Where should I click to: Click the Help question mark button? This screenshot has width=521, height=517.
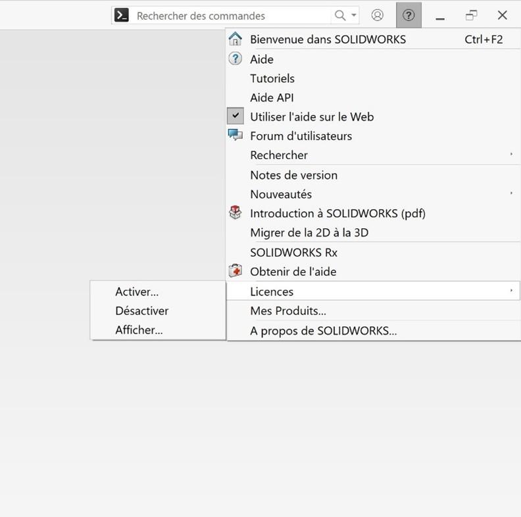(x=409, y=15)
